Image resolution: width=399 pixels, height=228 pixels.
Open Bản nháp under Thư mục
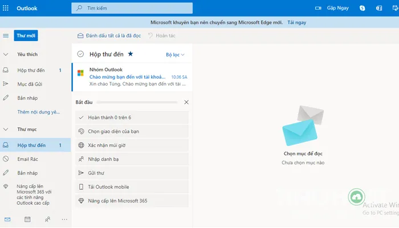[35, 173]
